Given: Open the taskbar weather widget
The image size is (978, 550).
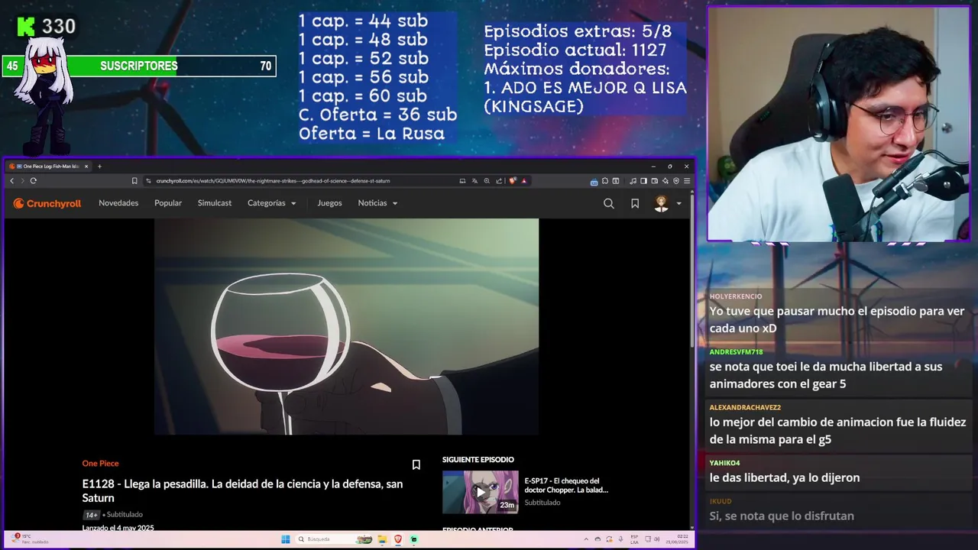Looking at the screenshot, I should point(31,539).
